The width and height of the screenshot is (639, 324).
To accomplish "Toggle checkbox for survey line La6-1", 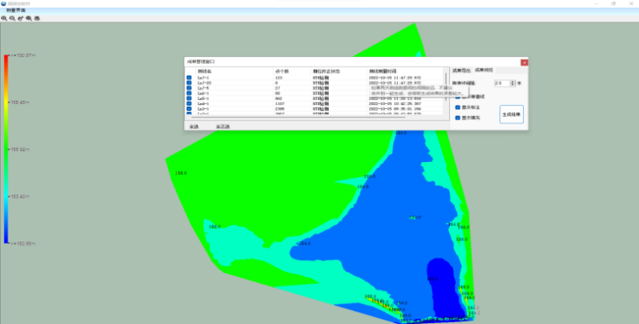I will [x=189, y=94].
